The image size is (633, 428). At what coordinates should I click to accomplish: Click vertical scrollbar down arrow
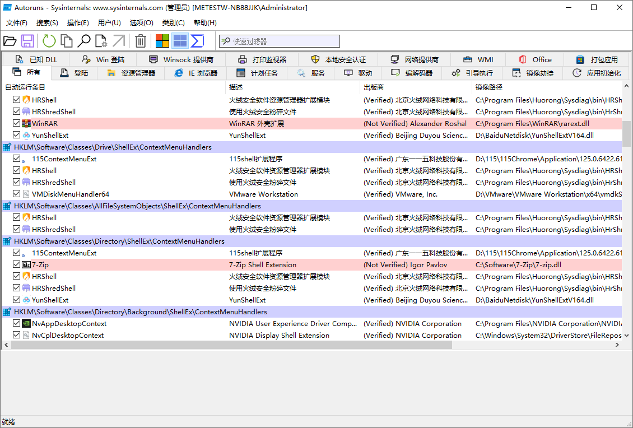pyautogui.click(x=626, y=335)
